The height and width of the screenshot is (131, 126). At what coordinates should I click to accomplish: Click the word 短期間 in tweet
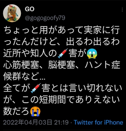[x=52, y=100]
